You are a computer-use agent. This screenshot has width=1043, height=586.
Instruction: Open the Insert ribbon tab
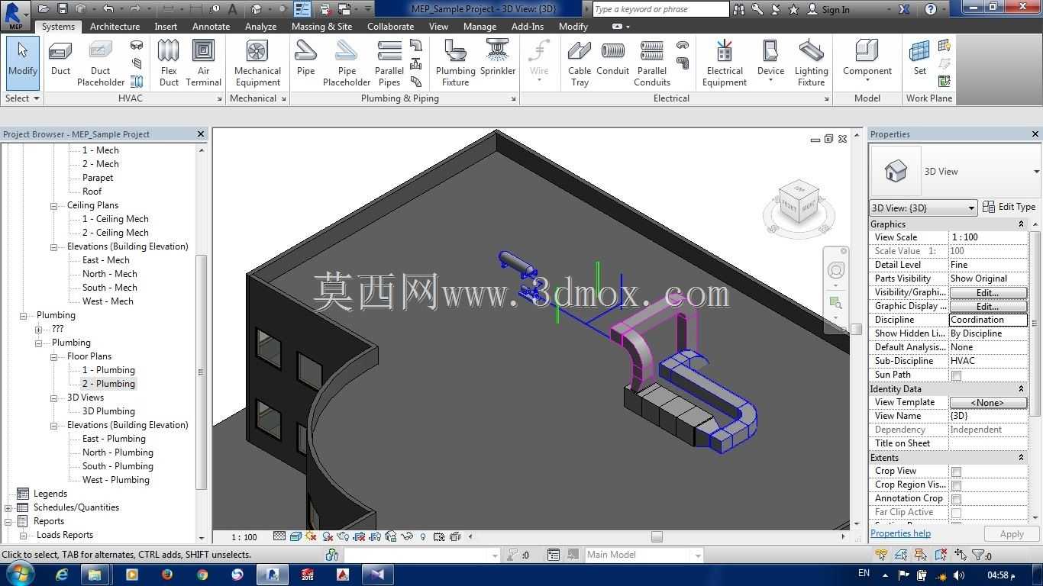point(166,26)
